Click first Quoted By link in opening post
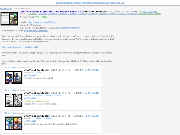 32,14
